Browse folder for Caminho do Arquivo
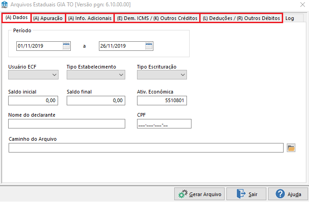309x202 pixels. click(x=291, y=148)
